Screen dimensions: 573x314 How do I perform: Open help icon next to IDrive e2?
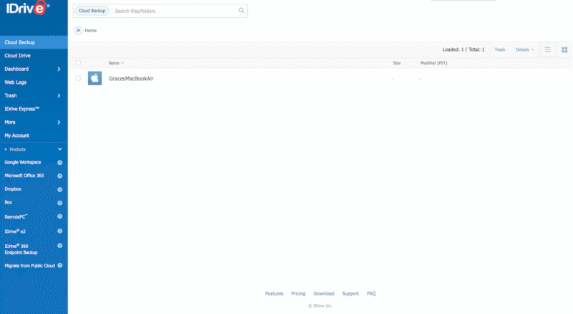(x=60, y=231)
